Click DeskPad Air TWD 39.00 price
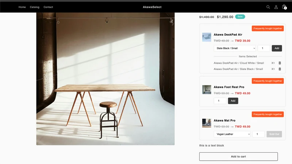292x164 pixels. click(242, 41)
